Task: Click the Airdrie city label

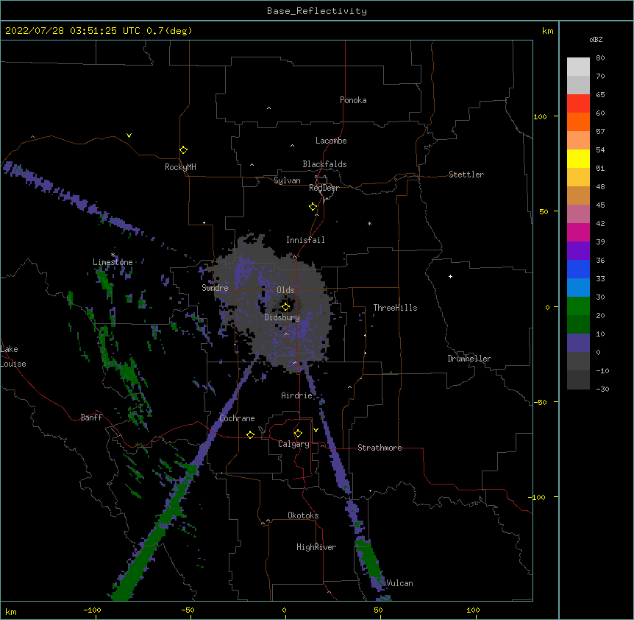Action: point(296,395)
